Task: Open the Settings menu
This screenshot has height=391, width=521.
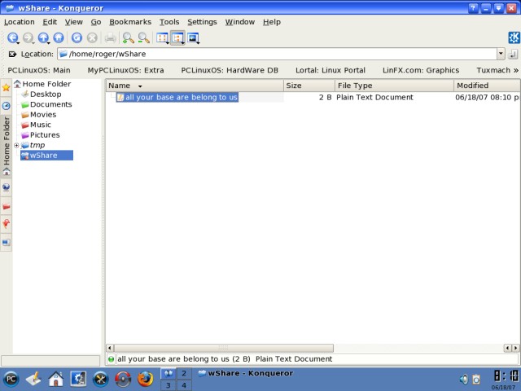Action: [202, 22]
